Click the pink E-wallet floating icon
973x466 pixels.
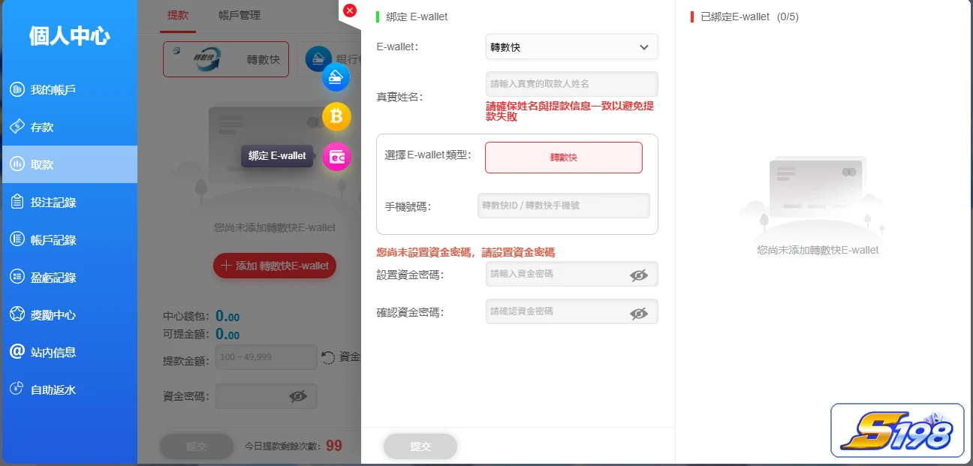336,156
